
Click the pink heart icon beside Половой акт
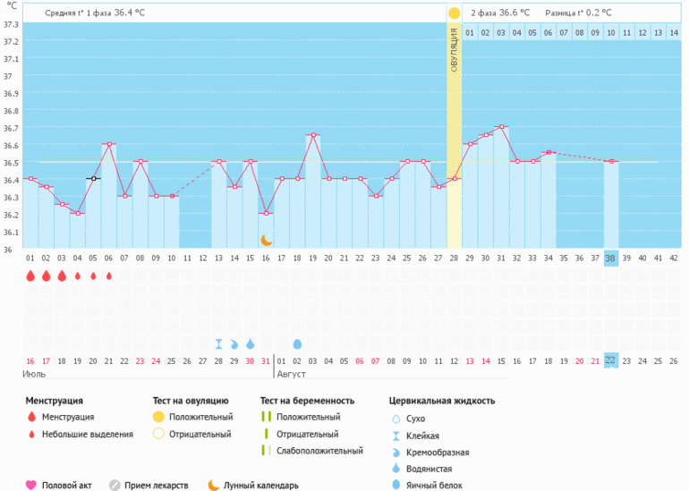(31, 485)
